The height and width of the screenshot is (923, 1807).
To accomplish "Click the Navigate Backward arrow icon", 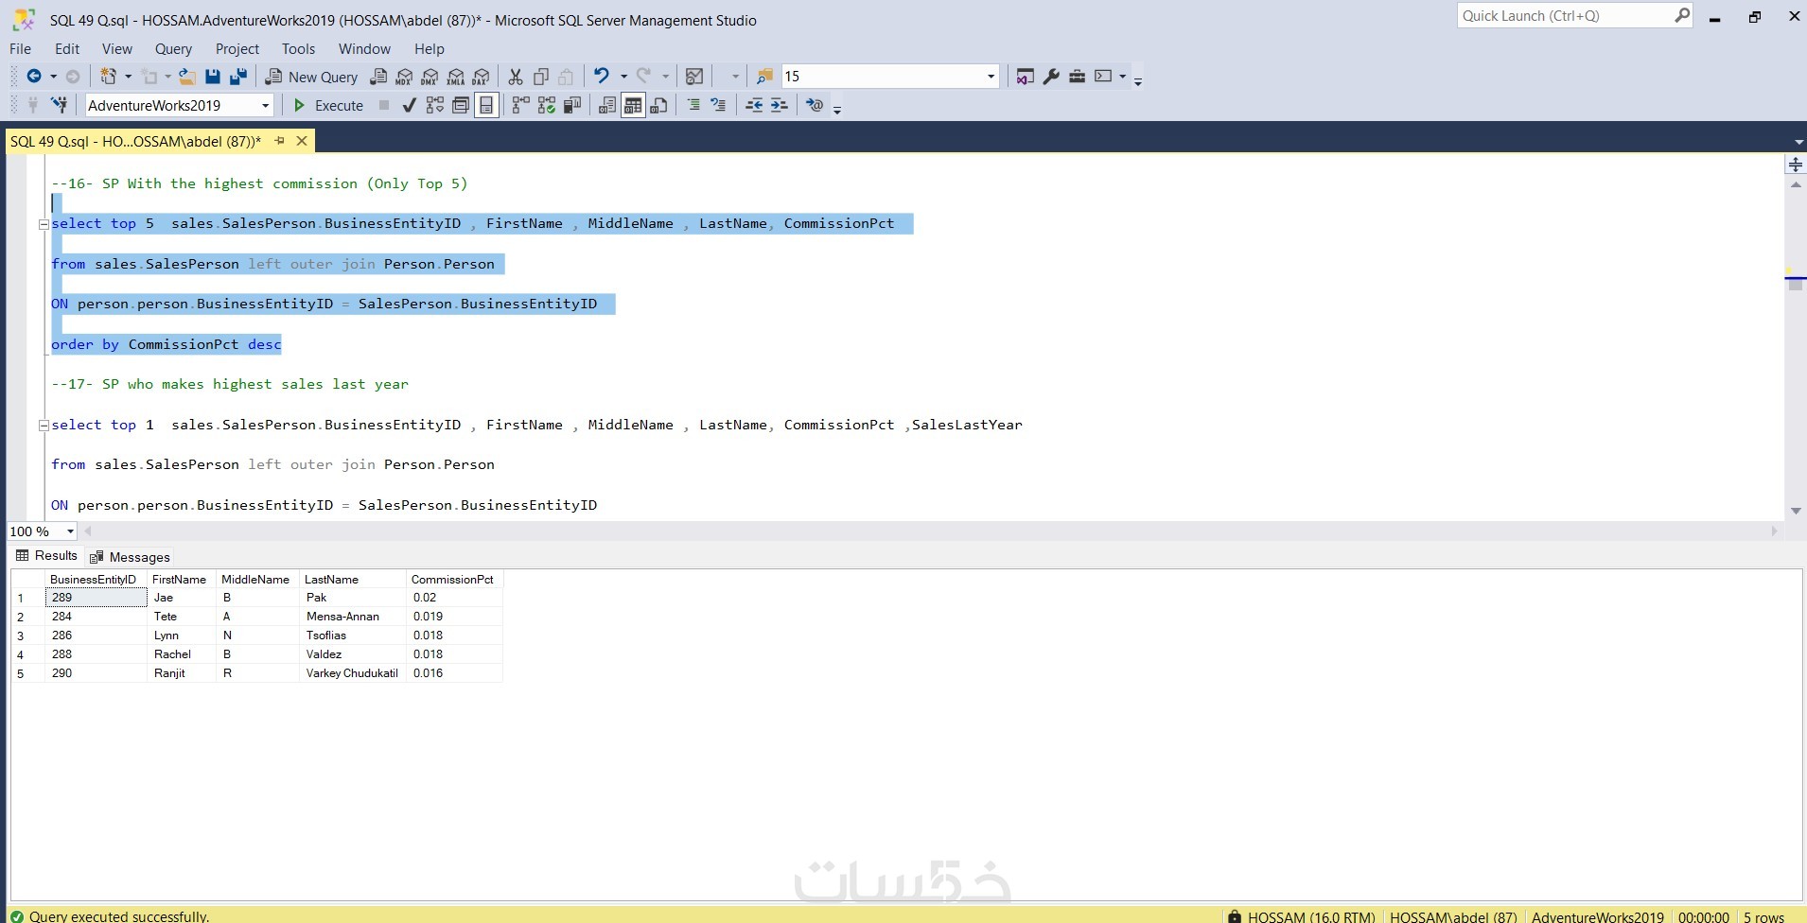I will click(x=34, y=77).
